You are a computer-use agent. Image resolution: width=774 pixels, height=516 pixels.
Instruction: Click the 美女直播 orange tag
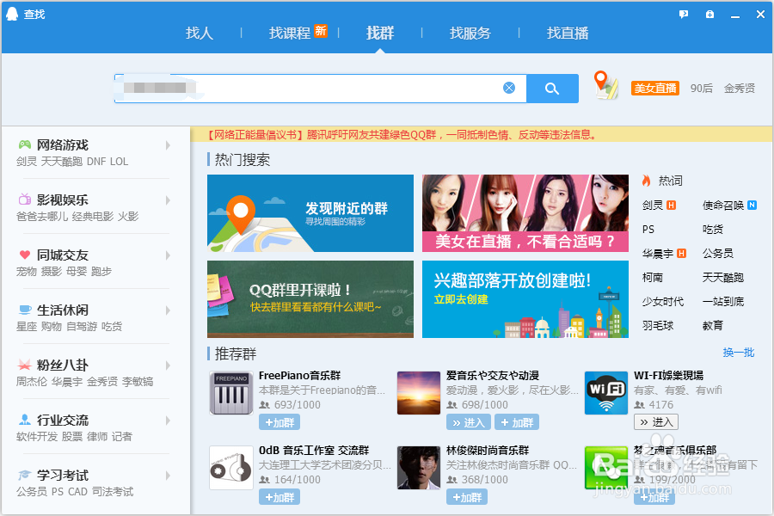[655, 89]
